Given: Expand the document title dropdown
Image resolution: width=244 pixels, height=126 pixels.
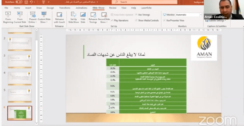Looking at the screenshot, I should click(97, 2).
